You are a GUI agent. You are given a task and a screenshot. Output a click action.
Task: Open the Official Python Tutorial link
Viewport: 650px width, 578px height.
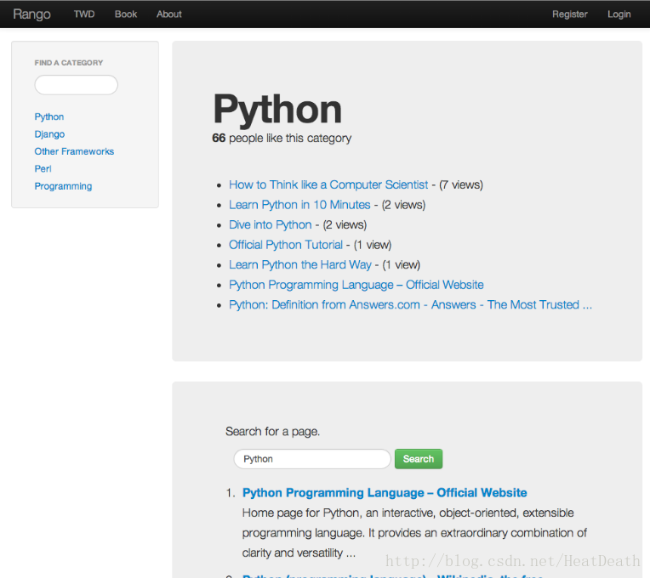coord(286,245)
